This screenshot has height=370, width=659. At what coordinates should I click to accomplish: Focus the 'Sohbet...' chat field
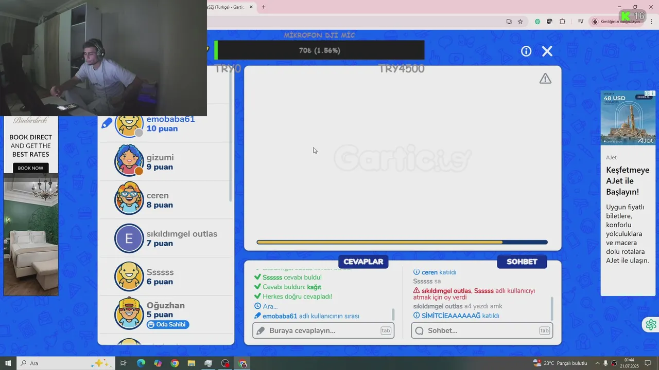[482, 330]
